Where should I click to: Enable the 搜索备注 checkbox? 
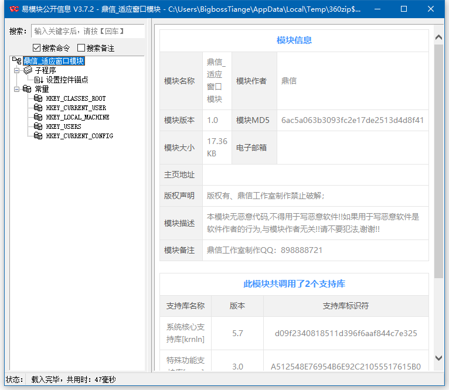coord(81,48)
